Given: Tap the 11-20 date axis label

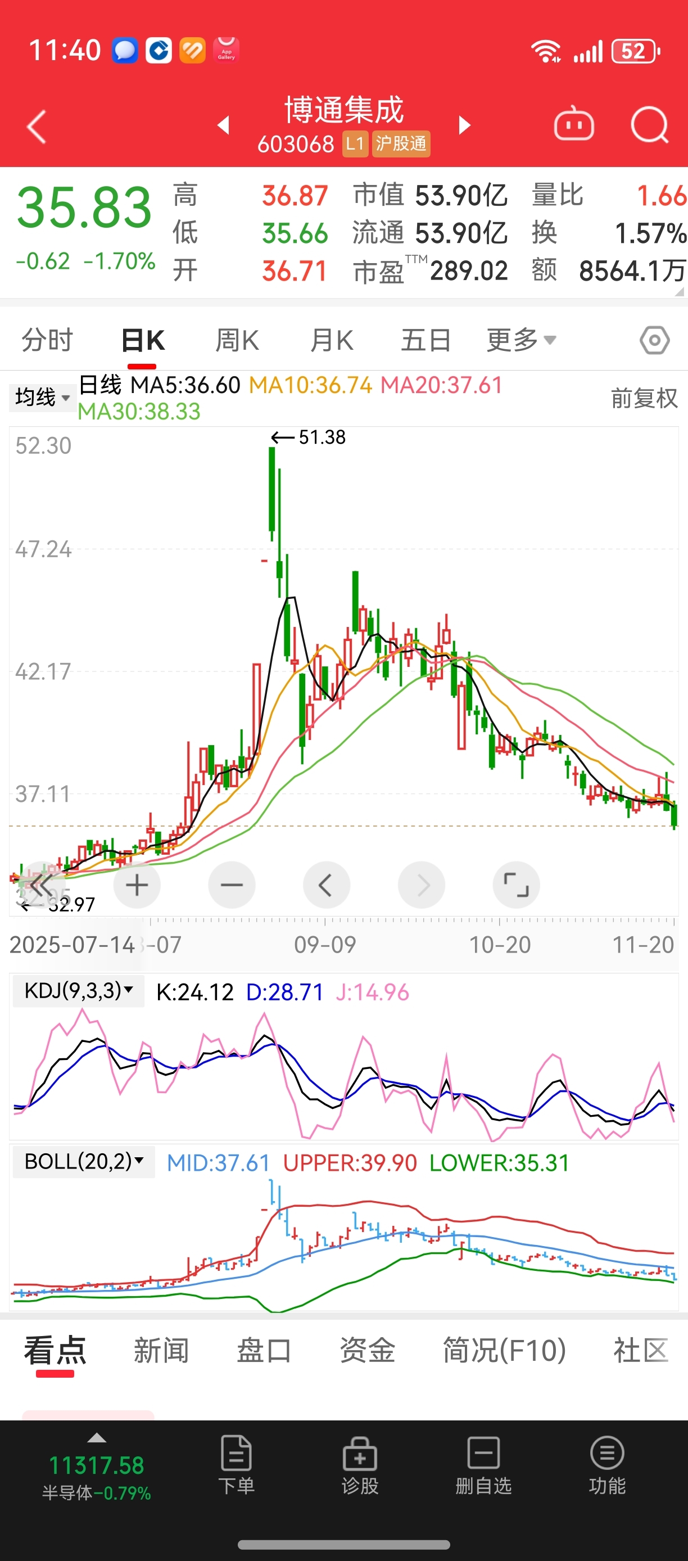Looking at the screenshot, I should [642, 945].
